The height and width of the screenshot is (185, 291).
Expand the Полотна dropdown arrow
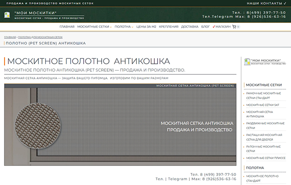[132, 27]
